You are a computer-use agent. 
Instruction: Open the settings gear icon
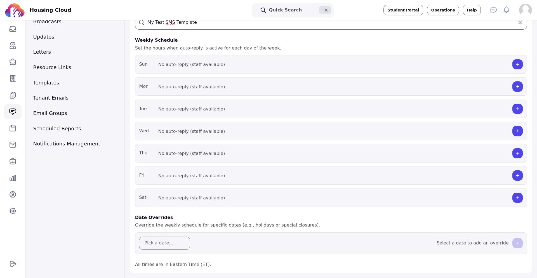(13, 211)
